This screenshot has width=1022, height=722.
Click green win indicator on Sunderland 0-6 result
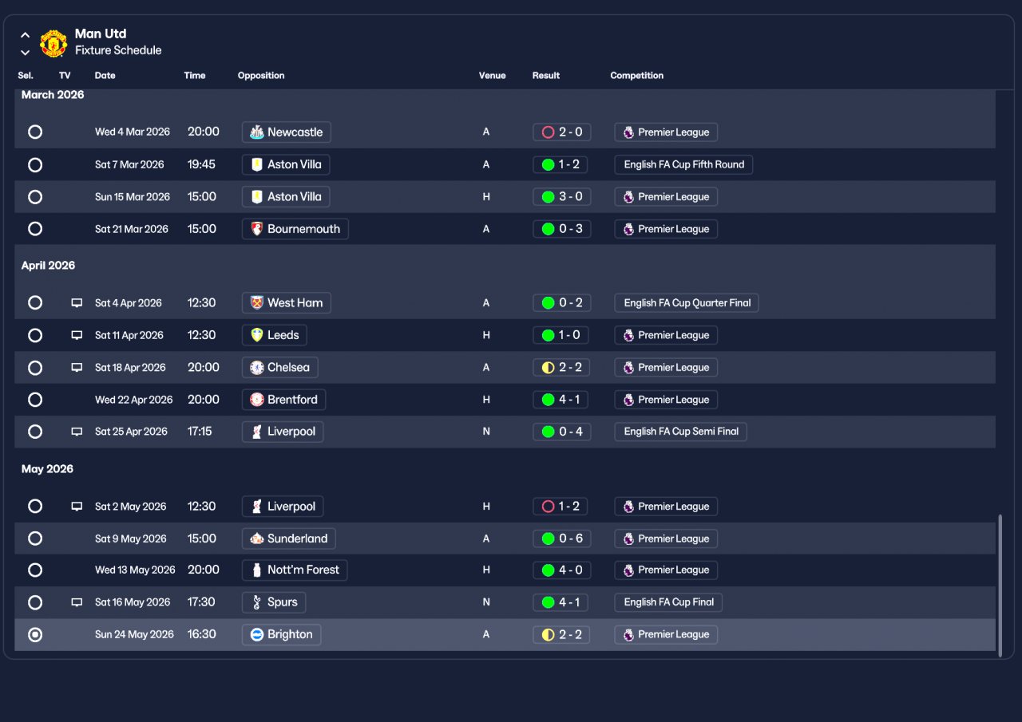pos(548,539)
